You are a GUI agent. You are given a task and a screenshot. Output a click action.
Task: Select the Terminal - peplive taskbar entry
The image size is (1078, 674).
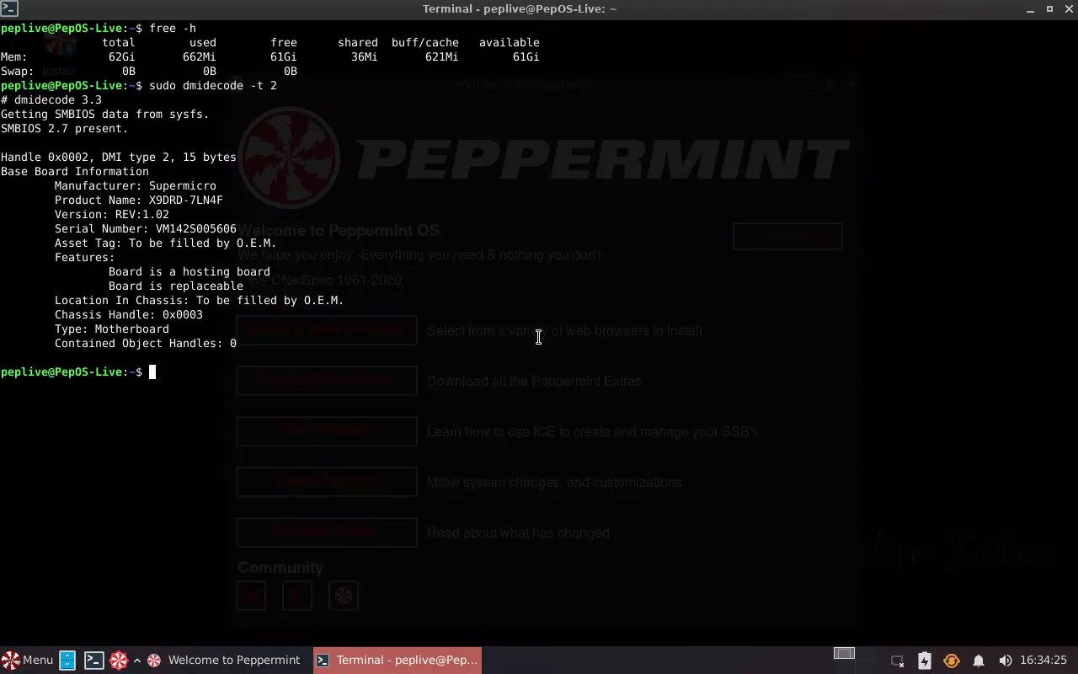(398, 661)
